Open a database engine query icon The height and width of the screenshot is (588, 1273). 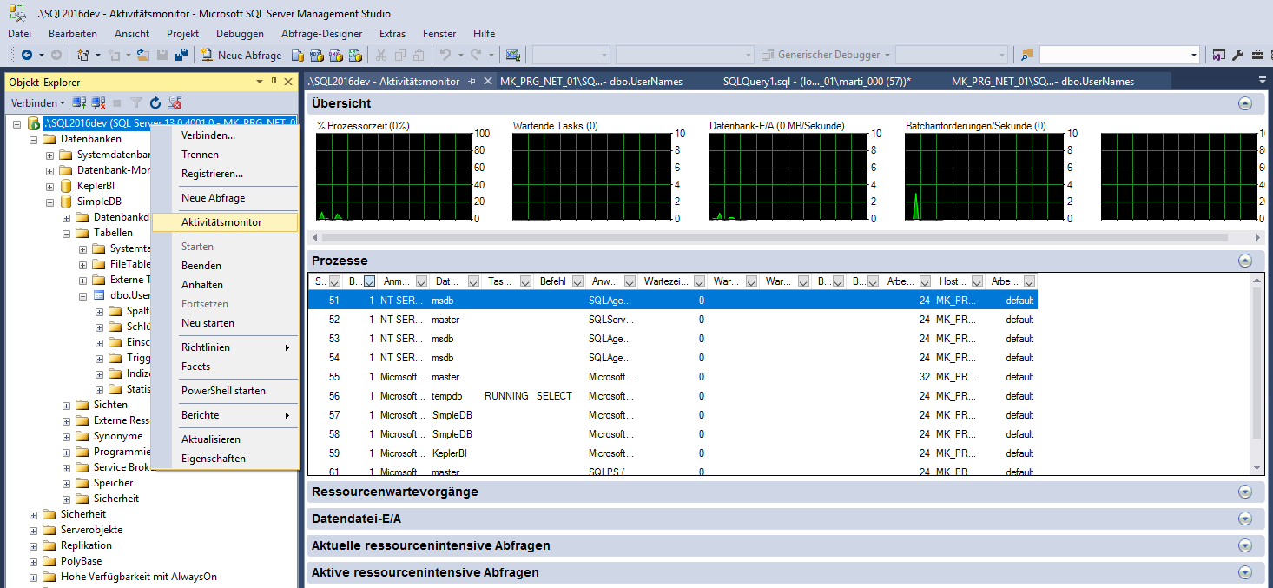[x=298, y=55]
